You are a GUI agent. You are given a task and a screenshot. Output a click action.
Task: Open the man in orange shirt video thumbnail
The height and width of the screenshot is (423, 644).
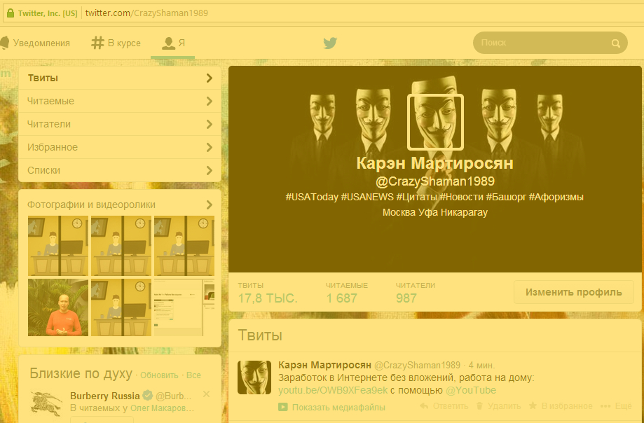click(x=58, y=307)
